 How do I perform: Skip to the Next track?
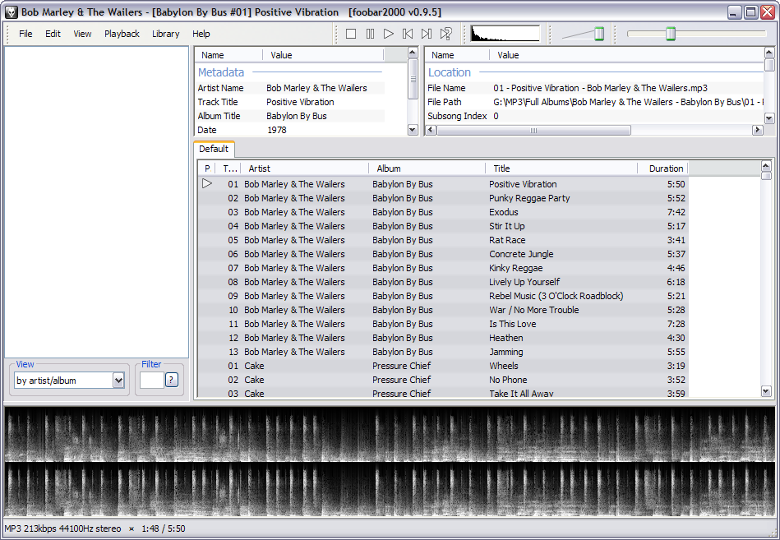click(x=427, y=34)
